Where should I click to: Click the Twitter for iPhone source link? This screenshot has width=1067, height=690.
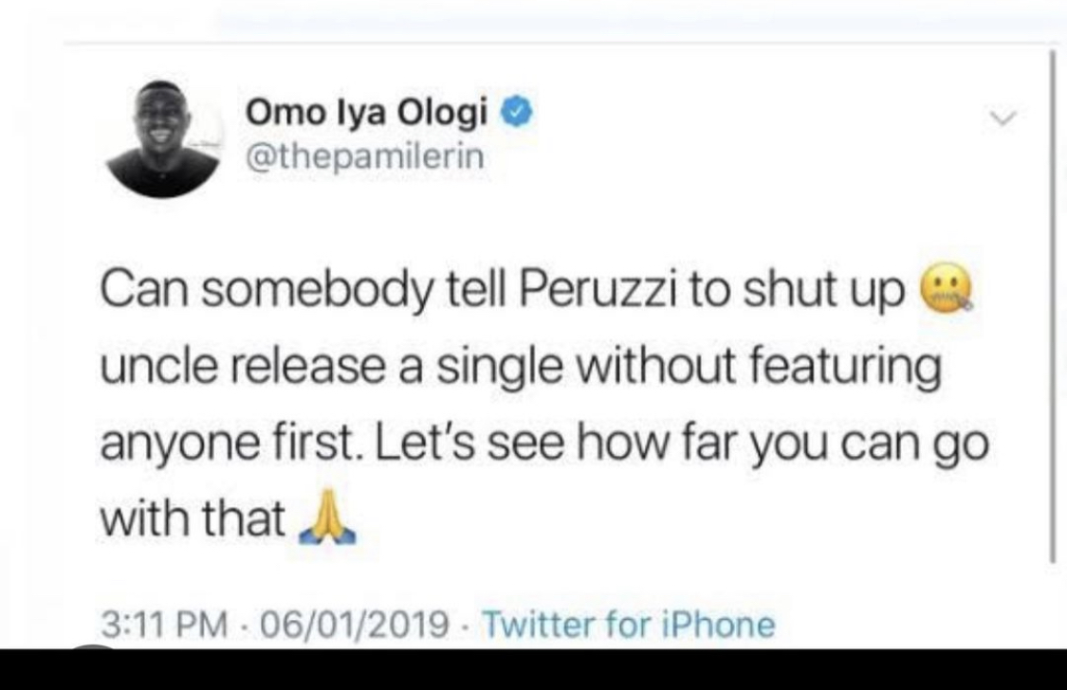(x=630, y=624)
